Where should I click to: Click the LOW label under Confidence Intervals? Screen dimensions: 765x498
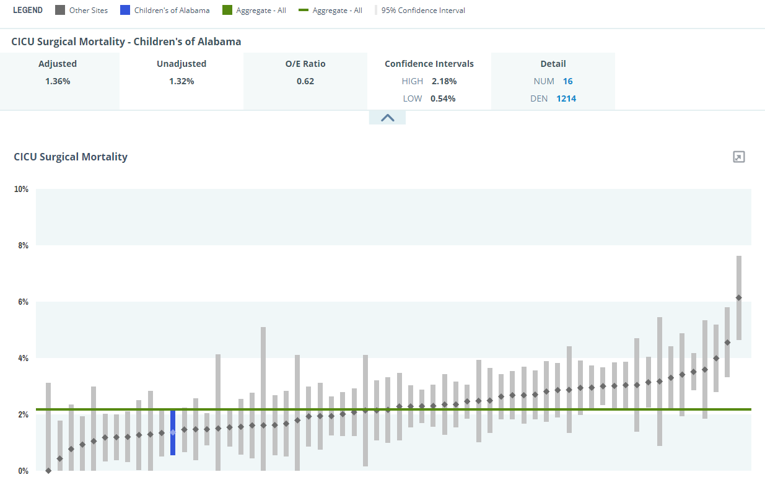pyautogui.click(x=413, y=98)
